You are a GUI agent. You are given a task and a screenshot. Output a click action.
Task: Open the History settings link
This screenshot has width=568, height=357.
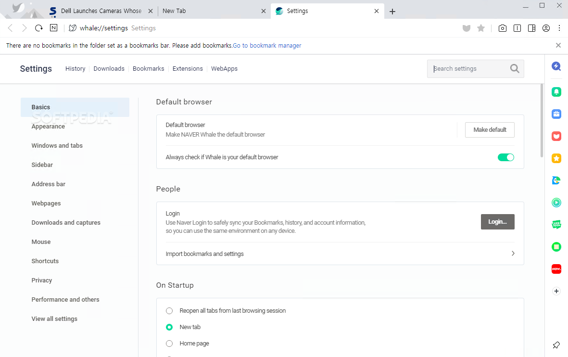pyautogui.click(x=76, y=68)
